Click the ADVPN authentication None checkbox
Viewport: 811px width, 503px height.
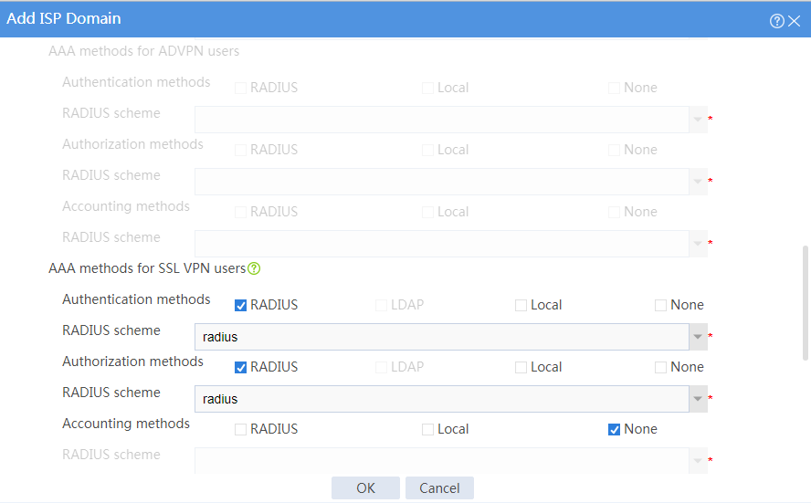point(614,89)
